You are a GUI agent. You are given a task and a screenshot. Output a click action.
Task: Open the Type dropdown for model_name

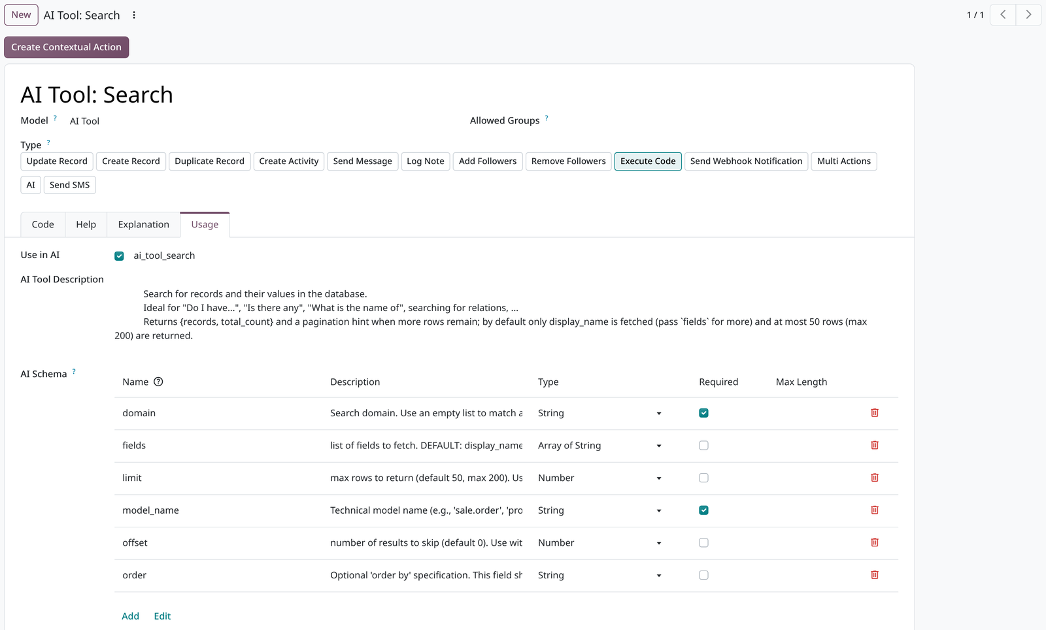click(x=600, y=510)
